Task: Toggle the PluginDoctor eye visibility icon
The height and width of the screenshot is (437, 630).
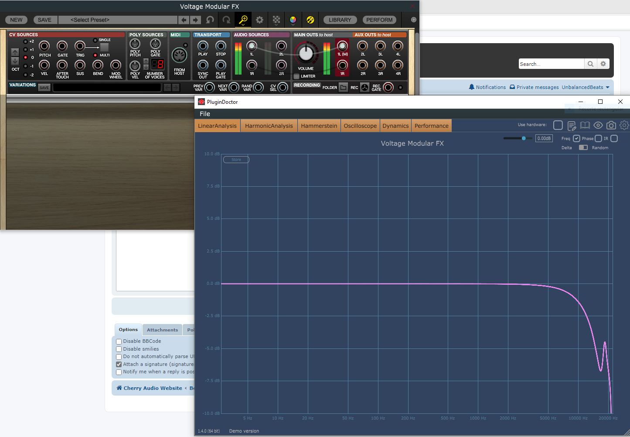Action: point(598,125)
